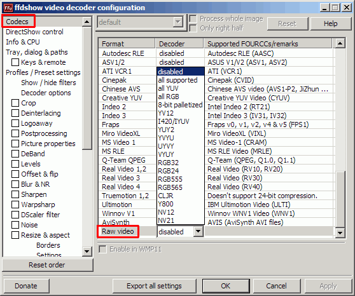
Task: Check the Noise filter checkbox
Action: (x=15, y=225)
